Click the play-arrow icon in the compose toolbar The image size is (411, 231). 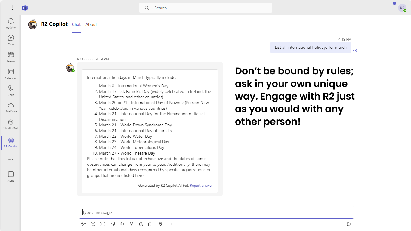[122, 224]
